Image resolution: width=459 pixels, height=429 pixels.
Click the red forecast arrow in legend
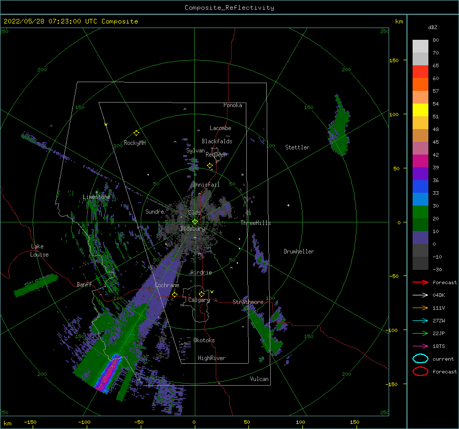point(420,282)
